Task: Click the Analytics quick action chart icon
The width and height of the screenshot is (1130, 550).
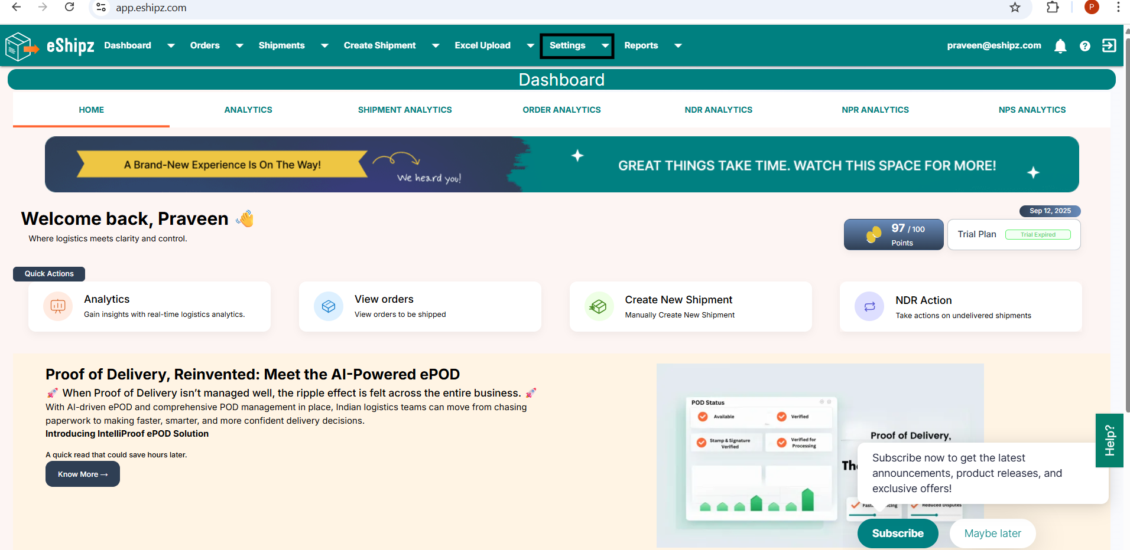Action: pyautogui.click(x=58, y=306)
